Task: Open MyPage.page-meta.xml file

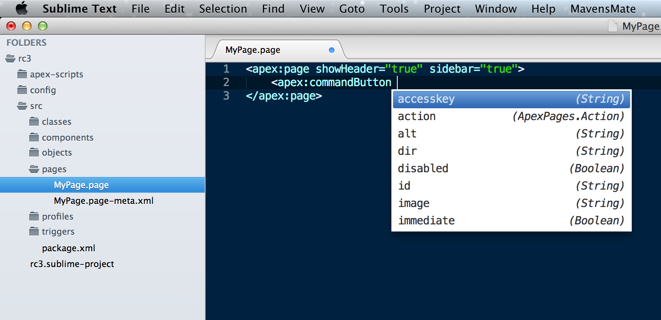Action: 104,201
